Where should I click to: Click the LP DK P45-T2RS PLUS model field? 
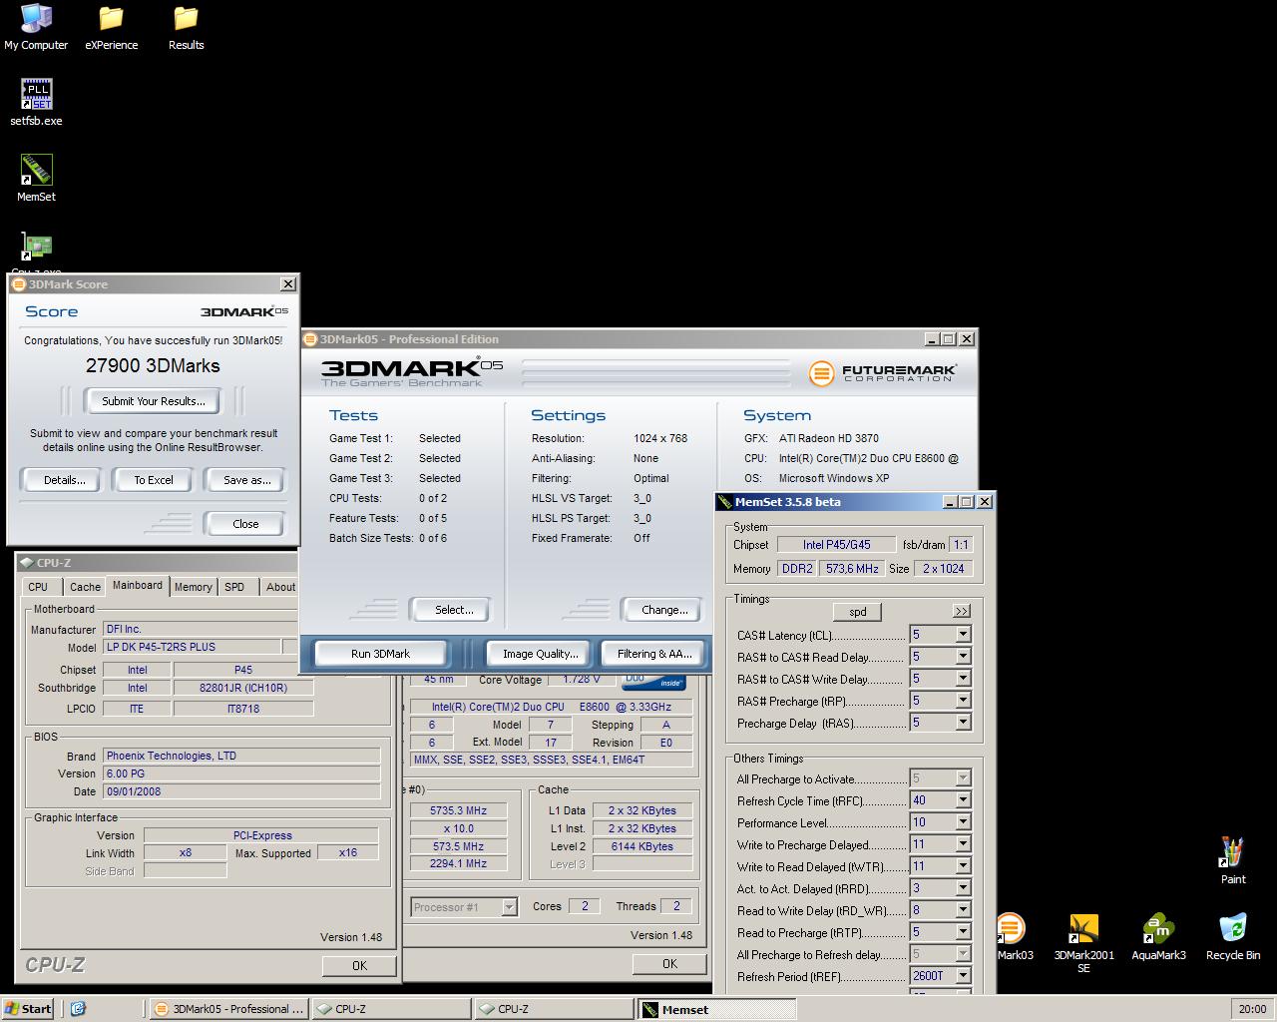tap(192, 647)
